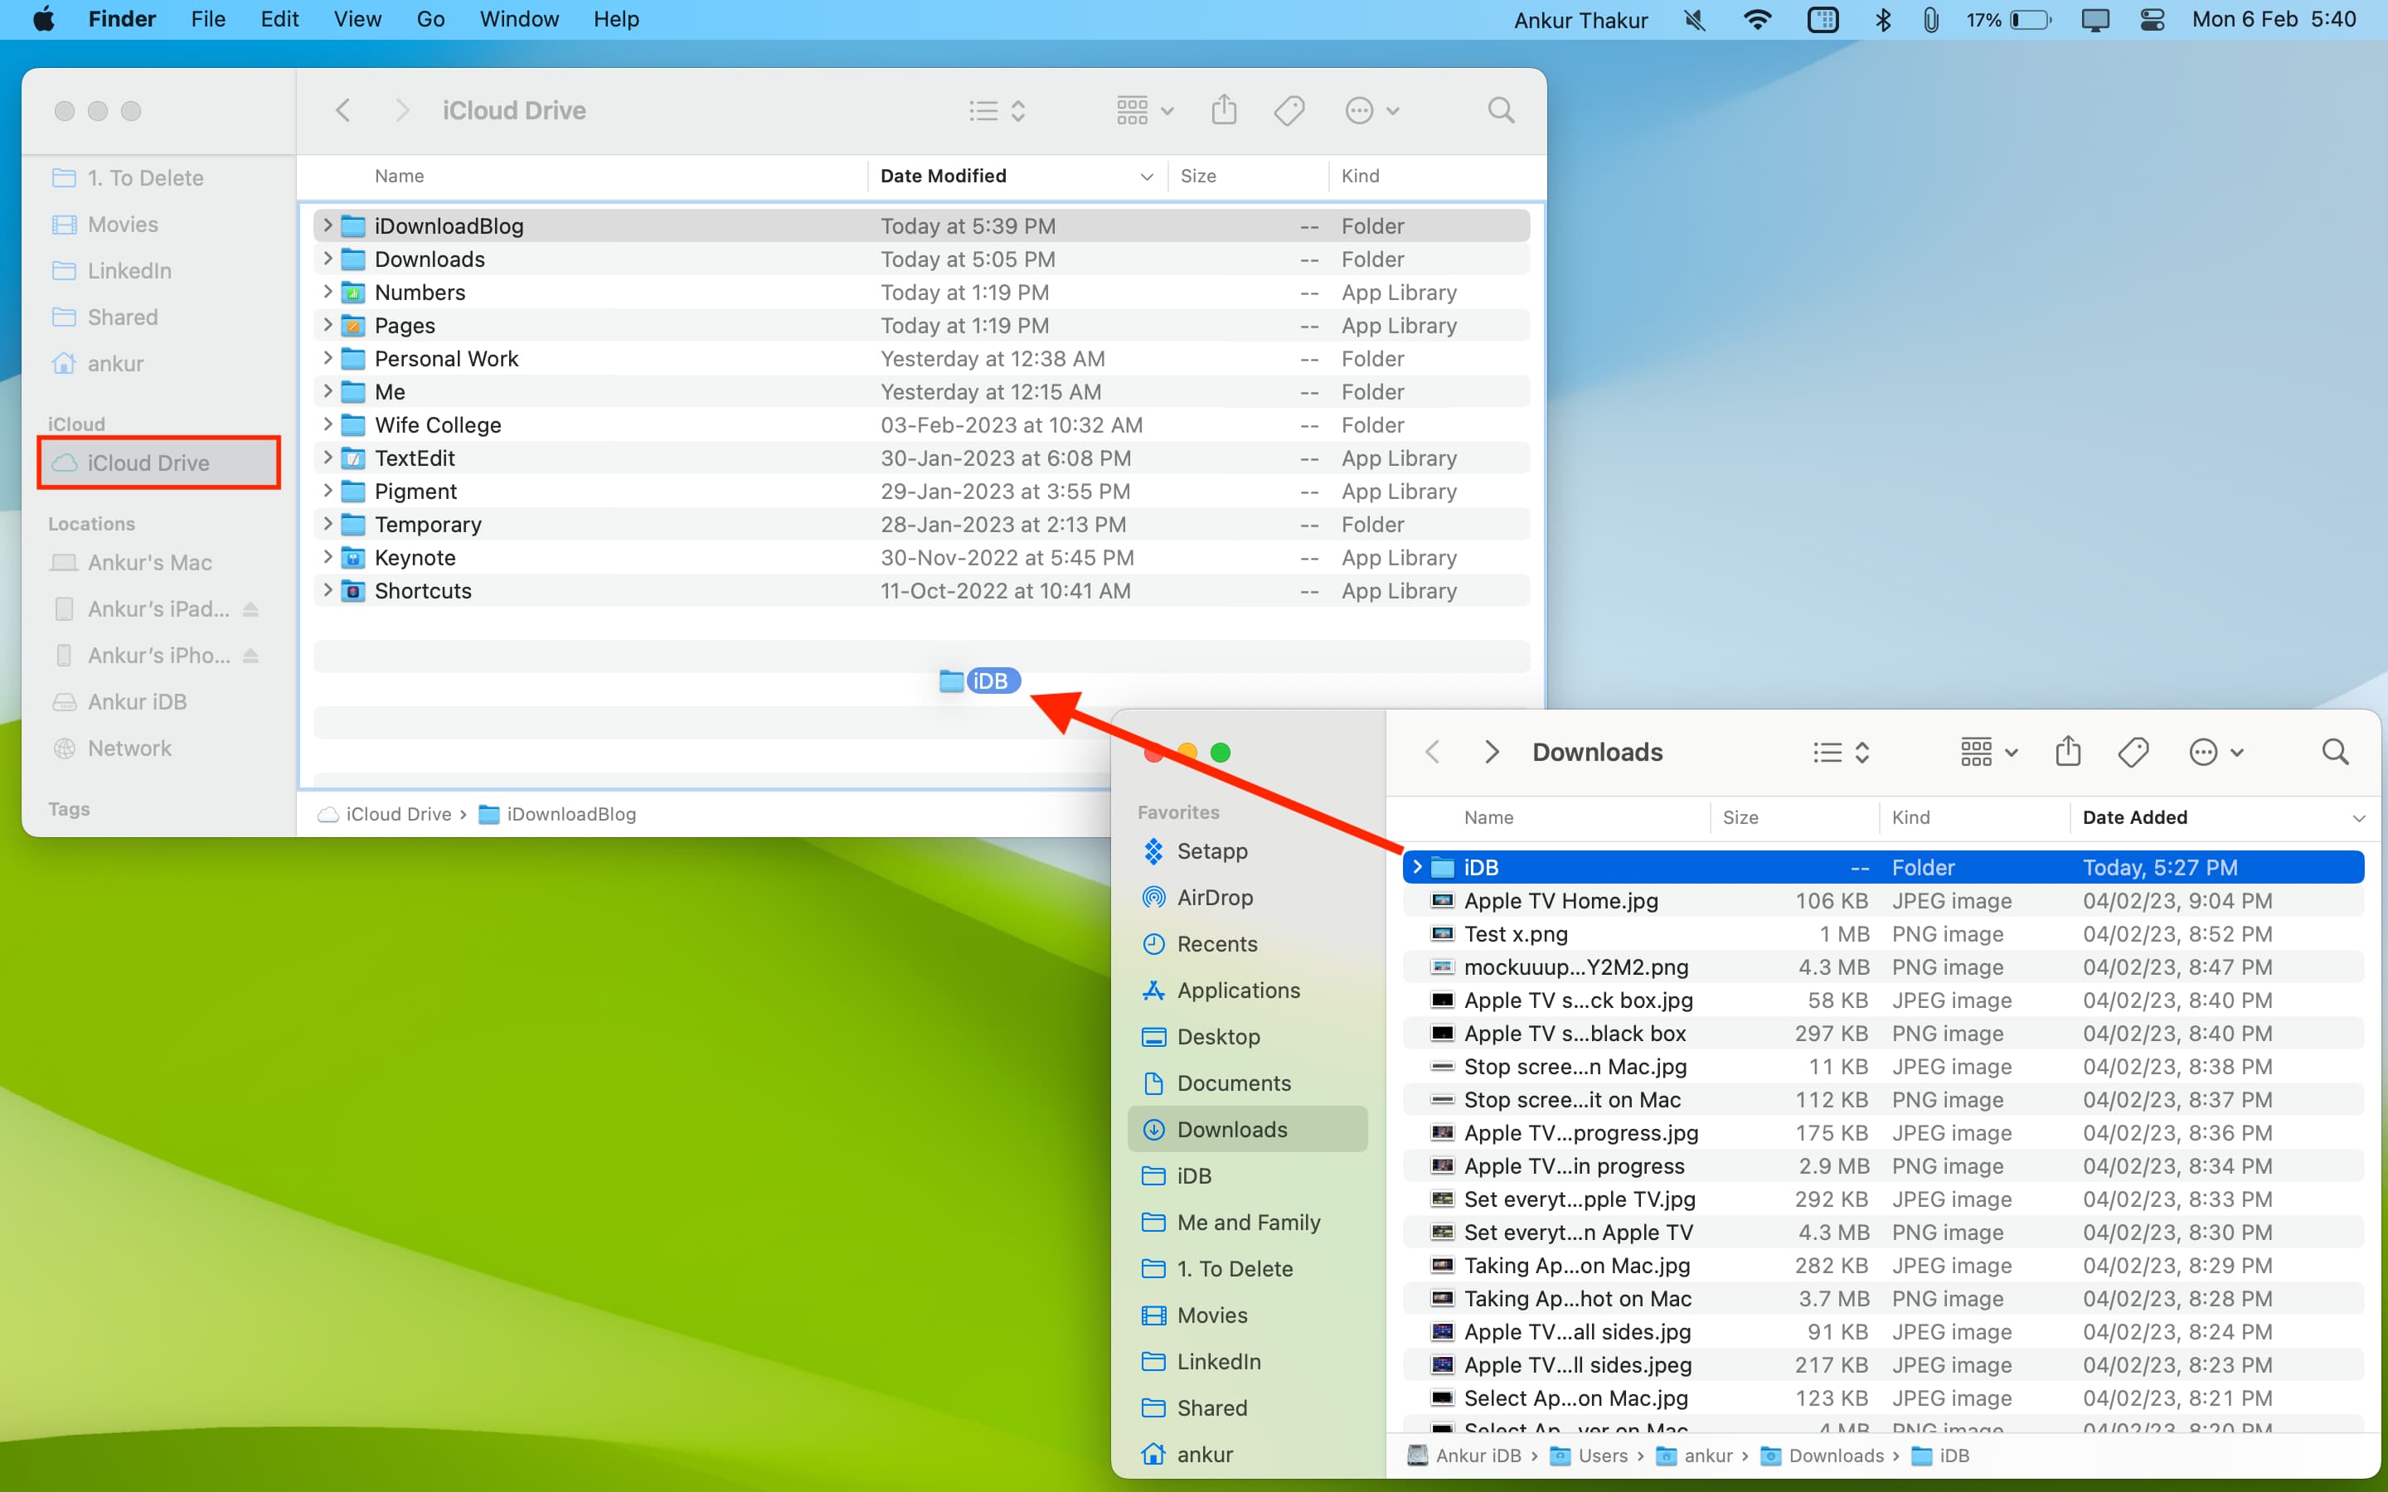
Task: Open Applications in the Downloads window sidebar
Action: 1239,990
